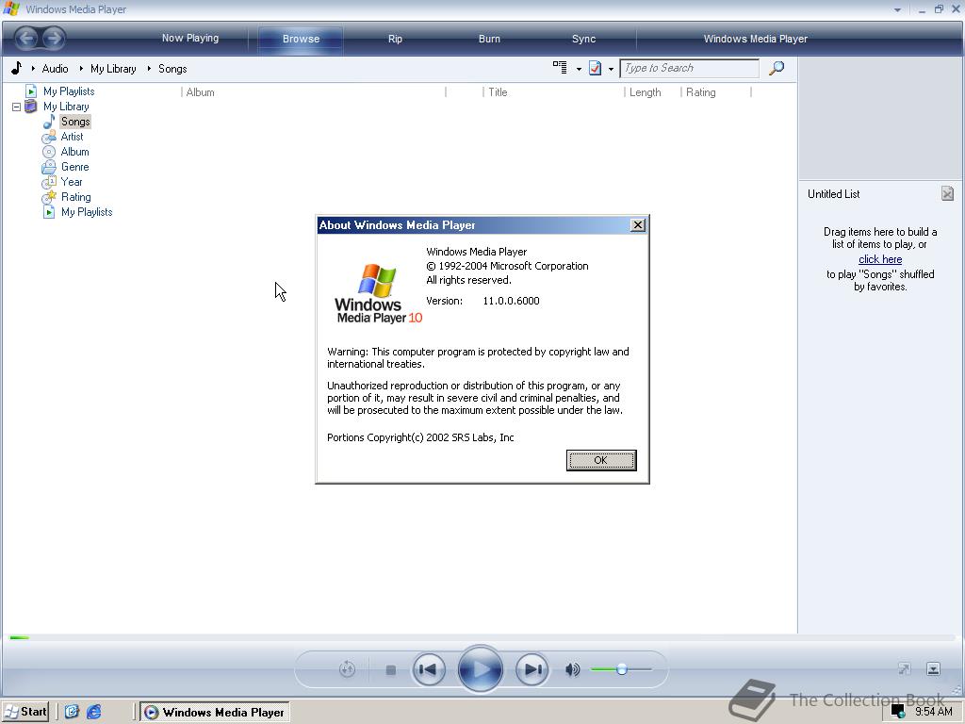Follow the click here link

880,259
